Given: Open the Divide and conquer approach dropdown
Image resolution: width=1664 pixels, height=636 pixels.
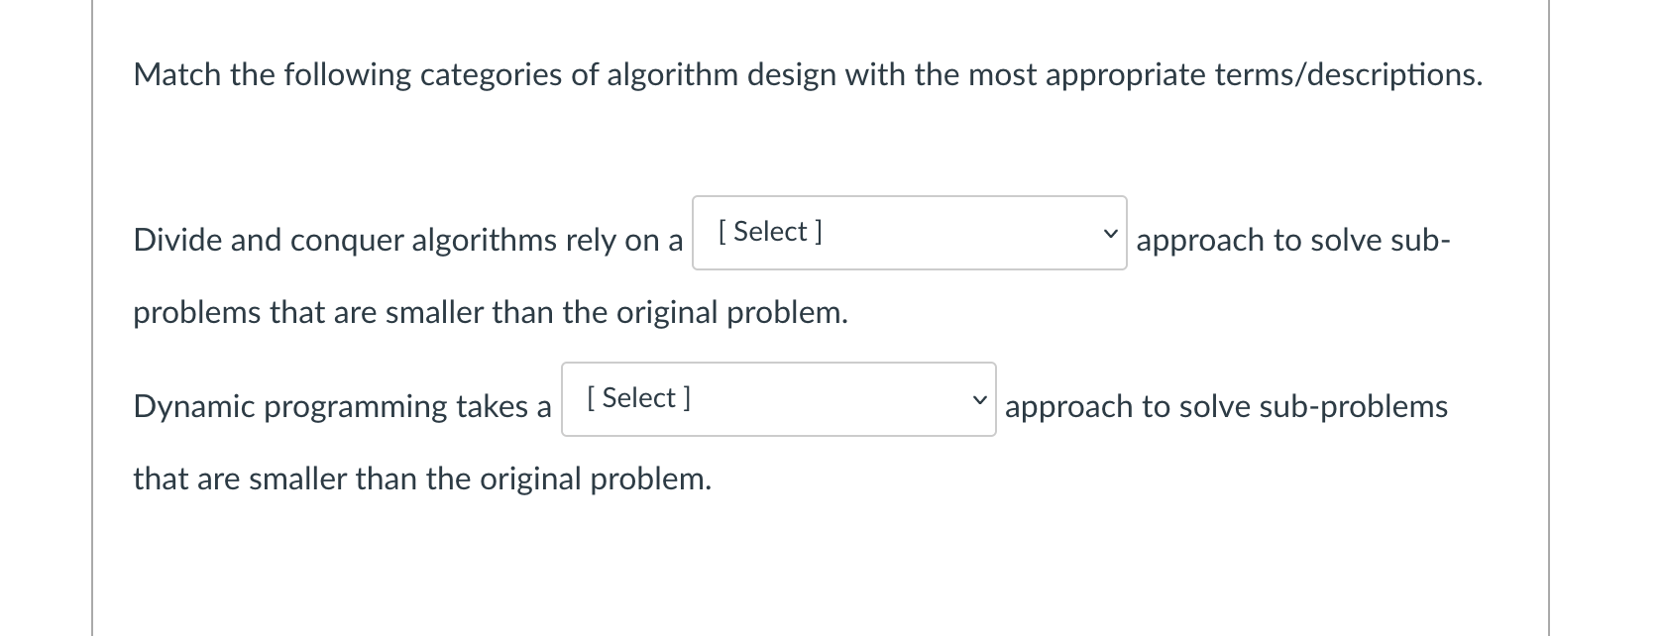Looking at the screenshot, I should click(908, 233).
